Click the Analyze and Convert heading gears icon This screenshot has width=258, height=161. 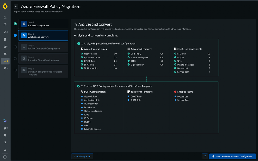[x=76, y=24]
